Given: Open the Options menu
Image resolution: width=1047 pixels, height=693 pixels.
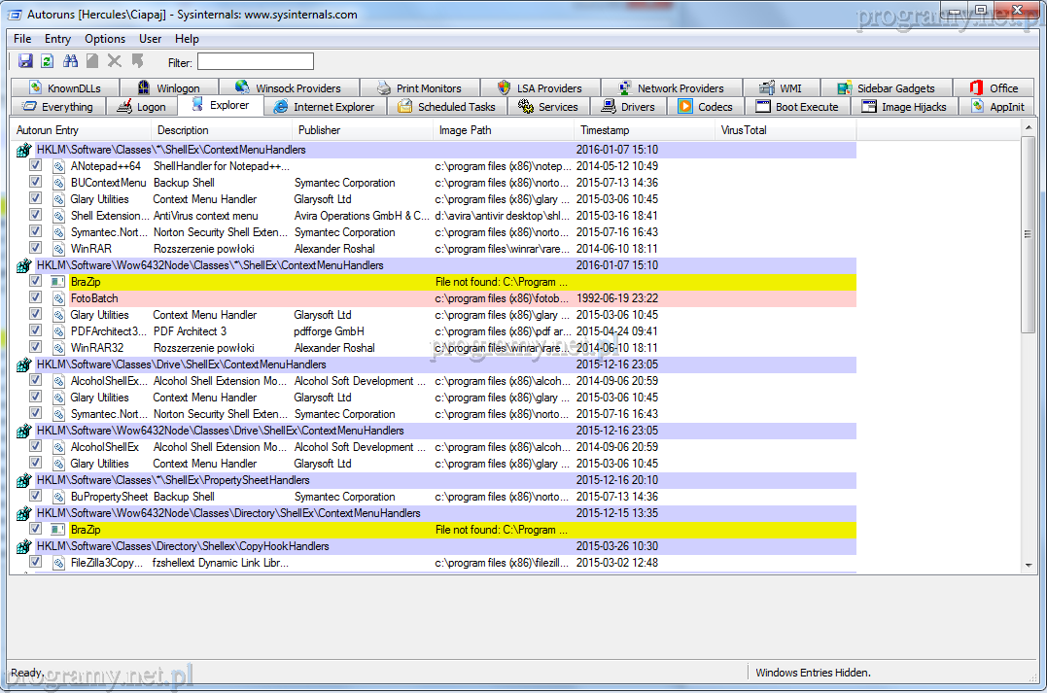Looking at the screenshot, I should [105, 39].
